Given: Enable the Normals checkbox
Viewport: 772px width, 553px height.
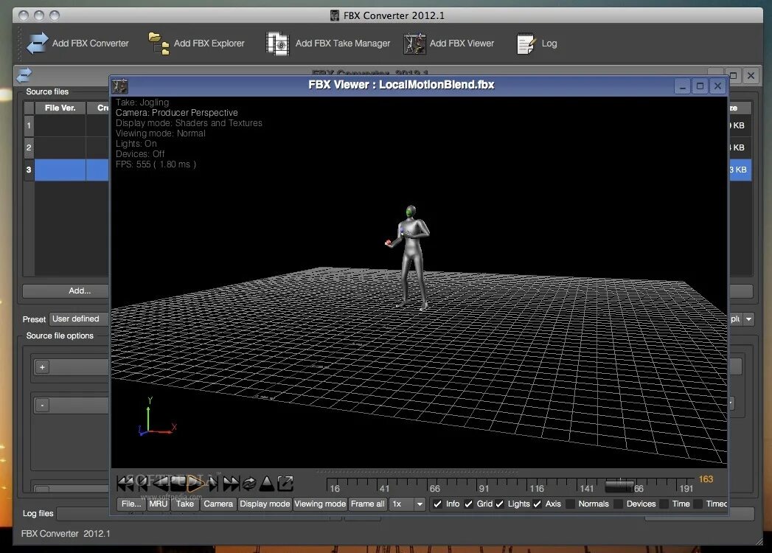Looking at the screenshot, I should (570, 504).
